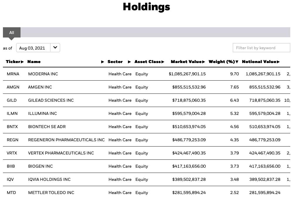
Task: Click METTLER TOLEDO INC name
Action: tap(51, 193)
